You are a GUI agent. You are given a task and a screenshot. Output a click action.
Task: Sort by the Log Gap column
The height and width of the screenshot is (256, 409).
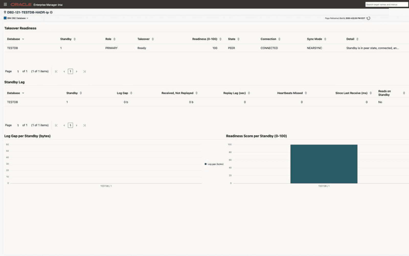click(x=131, y=93)
